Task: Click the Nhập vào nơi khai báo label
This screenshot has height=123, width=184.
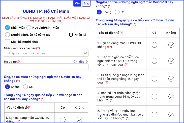Action: [22, 48]
